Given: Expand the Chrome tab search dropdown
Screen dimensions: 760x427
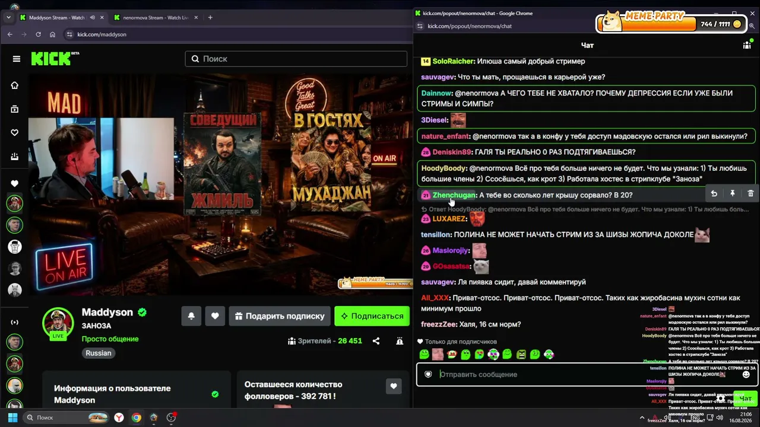Looking at the screenshot, I should click(x=8, y=17).
